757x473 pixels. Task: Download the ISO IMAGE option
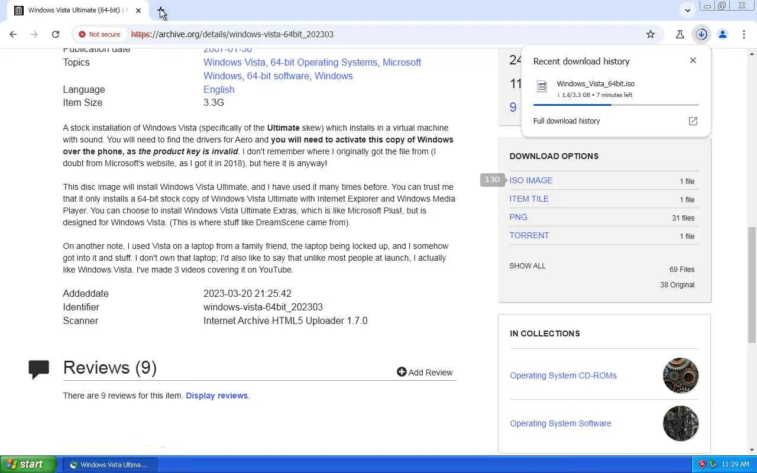tap(531, 180)
